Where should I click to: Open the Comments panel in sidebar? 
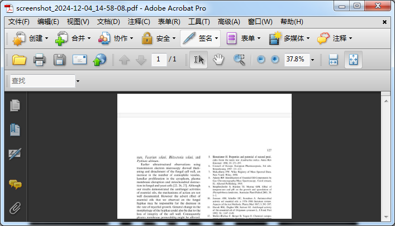[15, 184]
